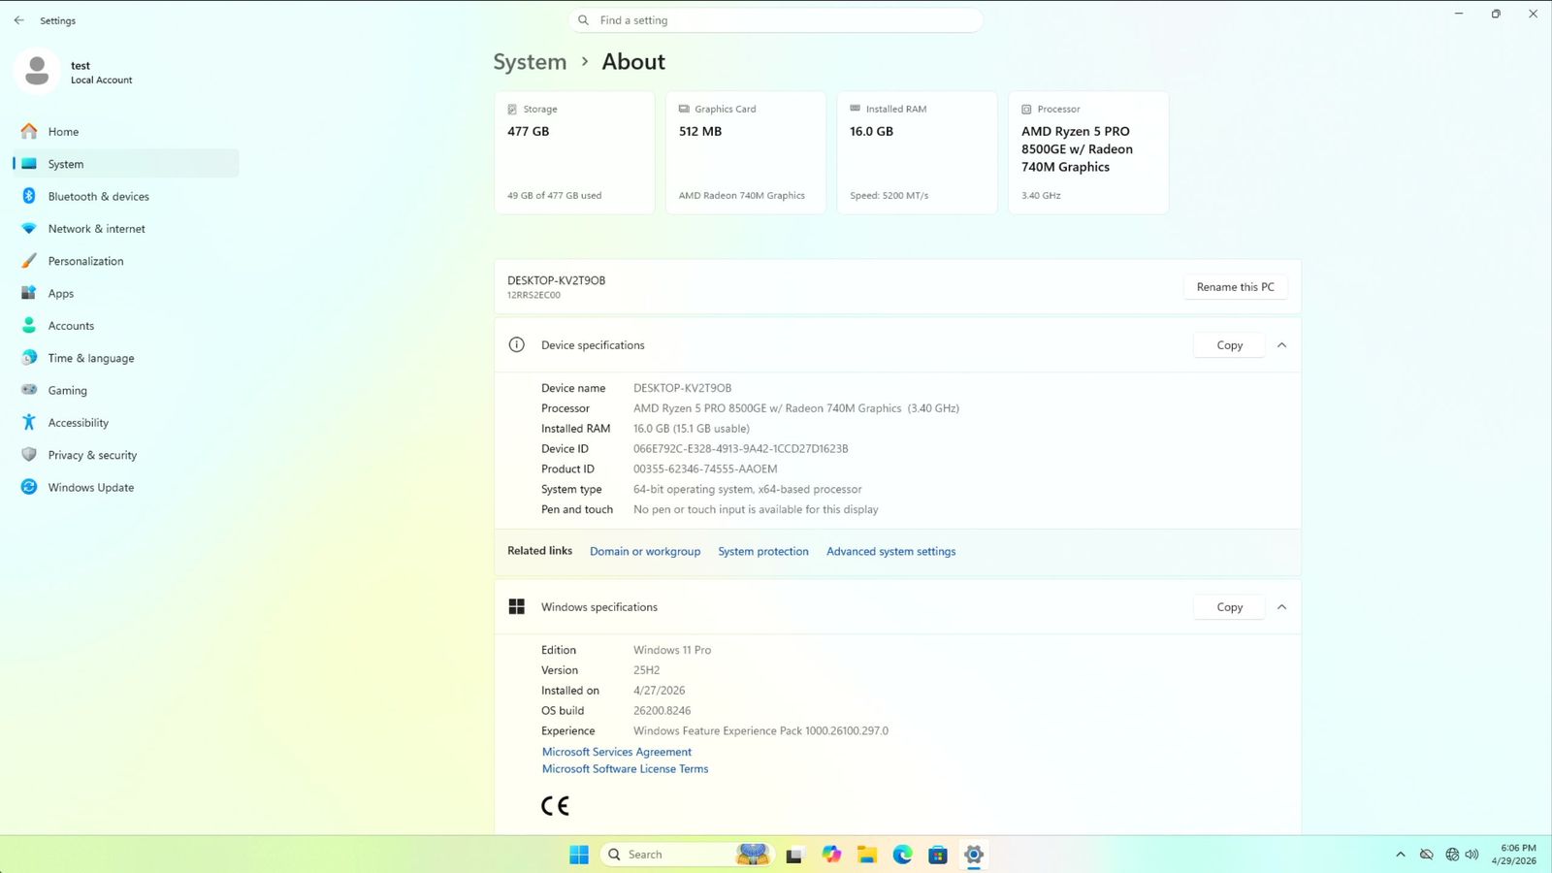Open File Explorer from the taskbar
The height and width of the screenshot is (873, 1552).
(866, 855)
